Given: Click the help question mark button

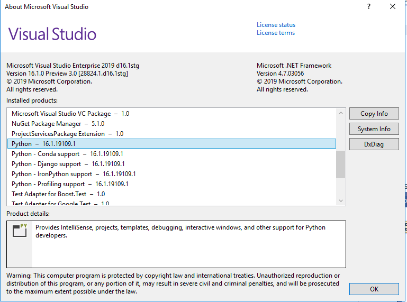Looking at the screenshot, I should point(369,6).
